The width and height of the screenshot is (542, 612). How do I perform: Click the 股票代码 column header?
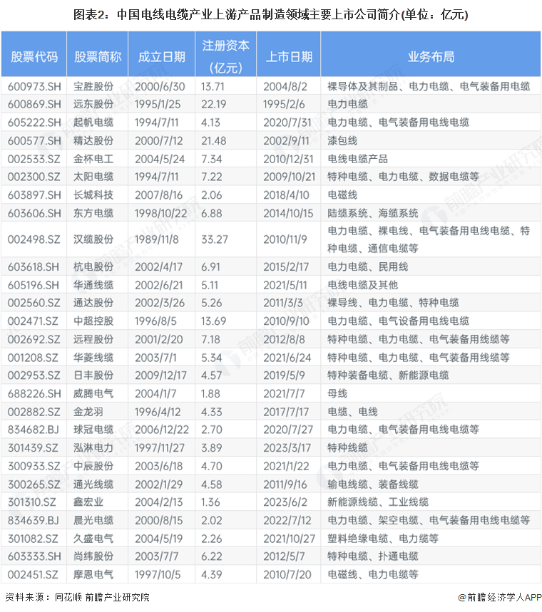click(34, 57)
